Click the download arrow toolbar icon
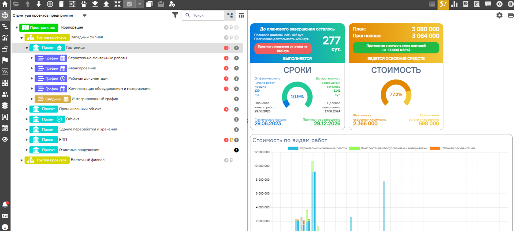Viewport: 514px width, 231px height. point(95,4)
